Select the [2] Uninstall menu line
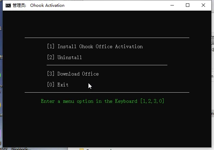Image resolution: width=214 pixels, height=150 pixels. [x=64, y=57]
